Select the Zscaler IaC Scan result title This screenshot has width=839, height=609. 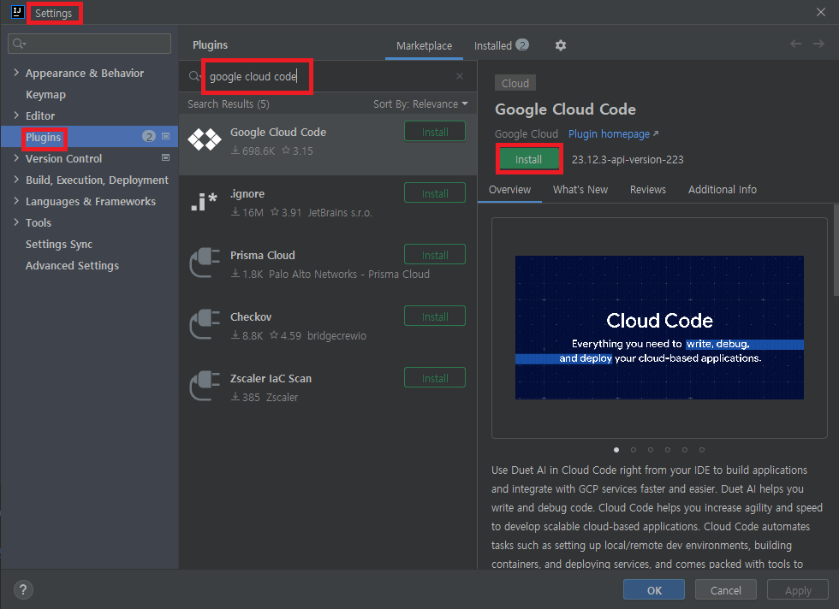click(x=271, y=378)
